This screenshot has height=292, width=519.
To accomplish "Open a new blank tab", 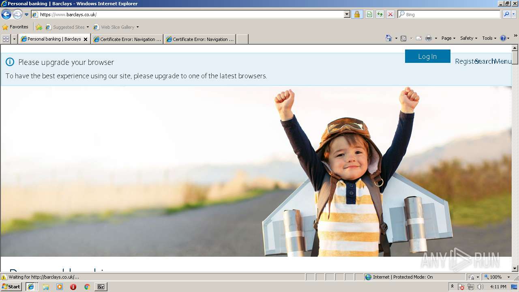I will click(242, 39).
